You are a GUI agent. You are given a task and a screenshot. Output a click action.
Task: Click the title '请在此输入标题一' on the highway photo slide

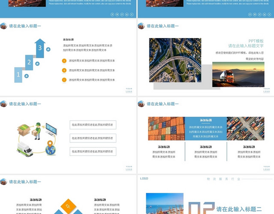(x=163, y=26)
